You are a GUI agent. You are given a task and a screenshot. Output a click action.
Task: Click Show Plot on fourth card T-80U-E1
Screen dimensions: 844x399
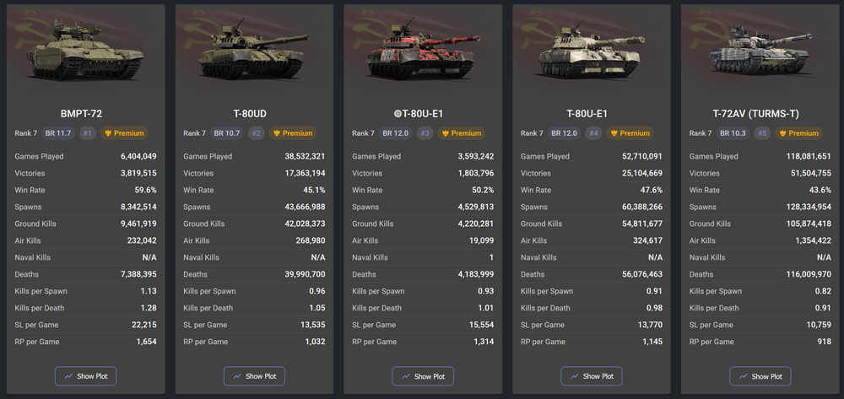[x=592, y=376]
